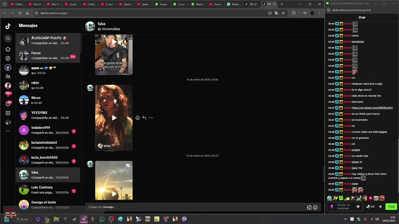399x224 pixels.
Task: Reload the TikTok page
Action: pos(20,13)
